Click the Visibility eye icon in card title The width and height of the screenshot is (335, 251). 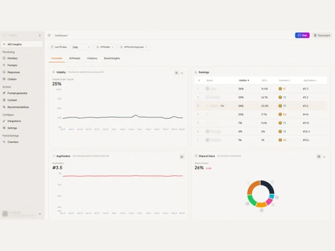pos(54,72)
